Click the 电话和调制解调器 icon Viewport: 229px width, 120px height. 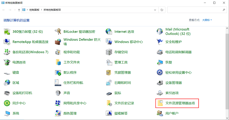coord(160,52)
